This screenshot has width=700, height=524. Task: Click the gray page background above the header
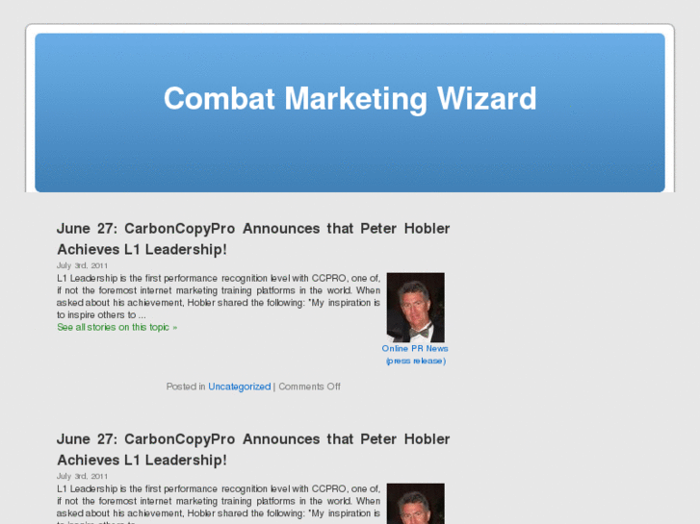point(350,12)
